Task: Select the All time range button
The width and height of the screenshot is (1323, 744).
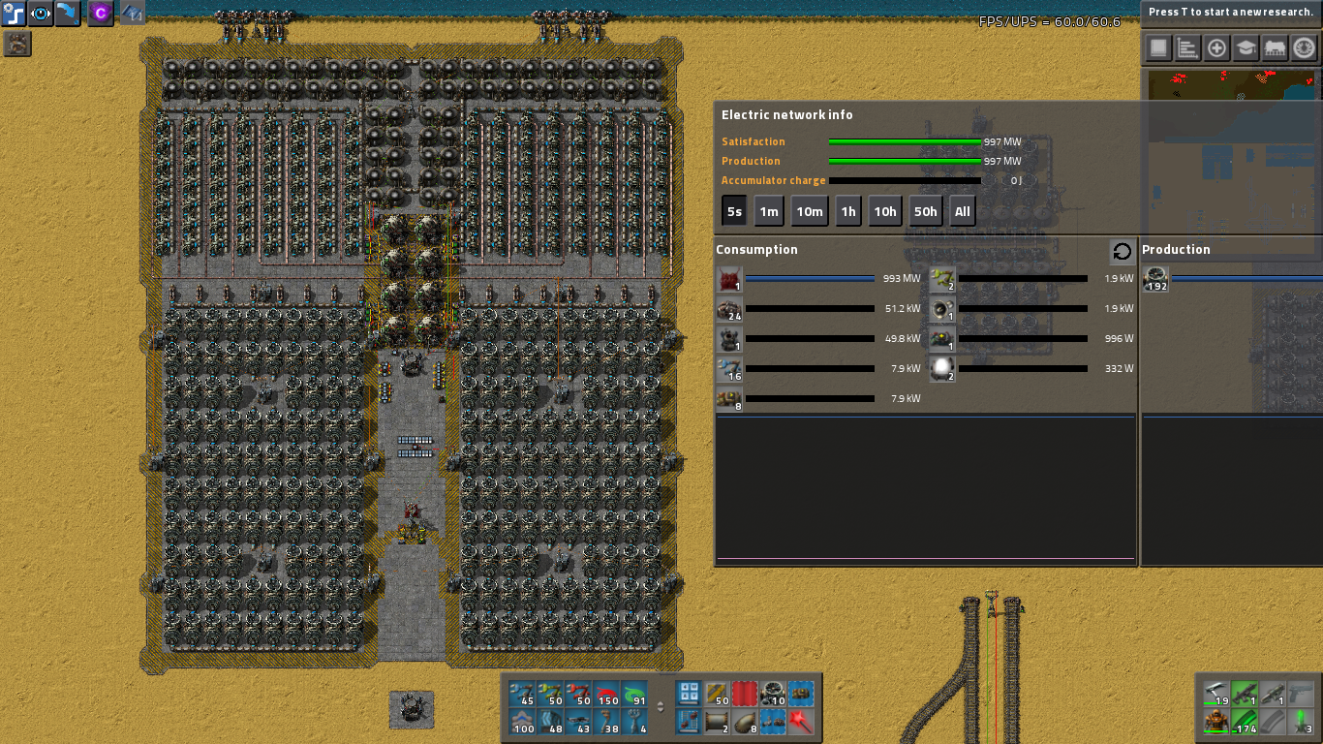Action: click(x=962, y=211)
